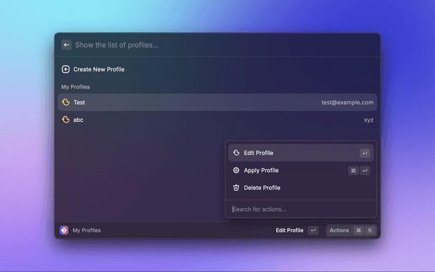
Task: Click the Delete Profile trash icon
Action: (x=236, y=188)
